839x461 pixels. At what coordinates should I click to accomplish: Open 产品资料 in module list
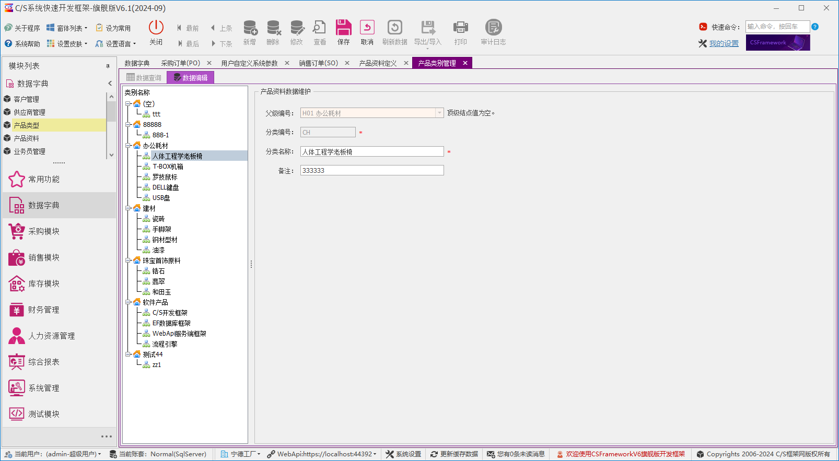pos(26,138)
